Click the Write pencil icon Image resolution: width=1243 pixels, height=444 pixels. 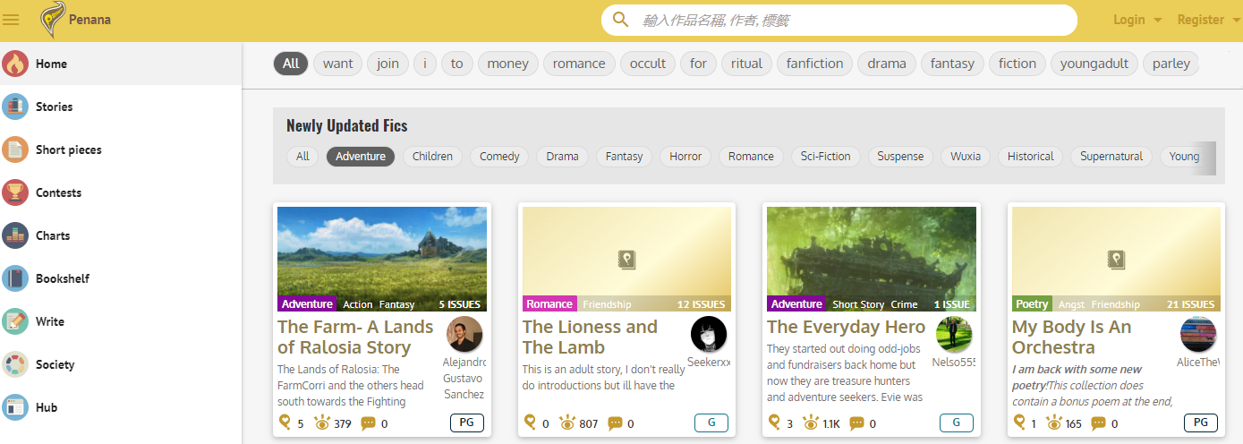click(x=15, y=321)
